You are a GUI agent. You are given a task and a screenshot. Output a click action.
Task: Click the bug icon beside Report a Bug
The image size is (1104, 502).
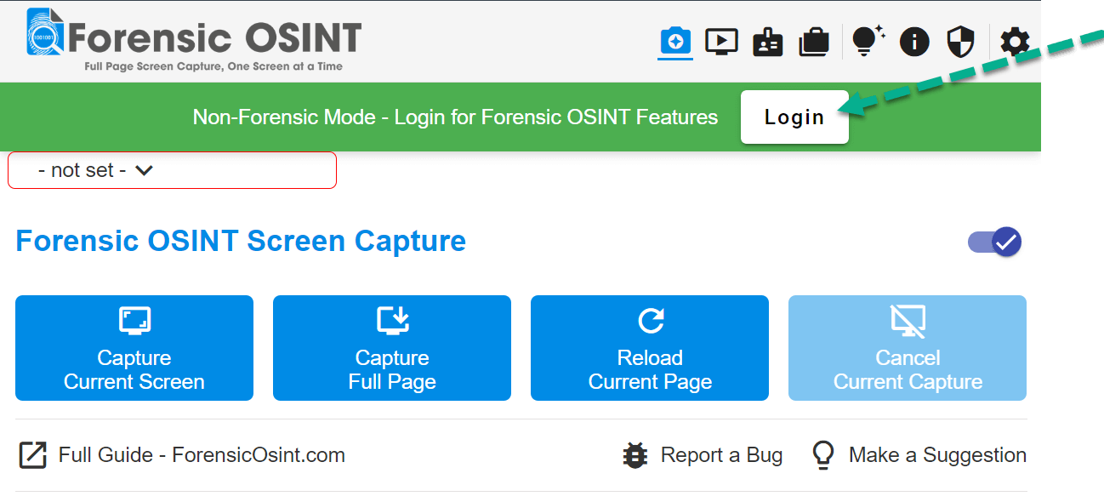[635, 455]
